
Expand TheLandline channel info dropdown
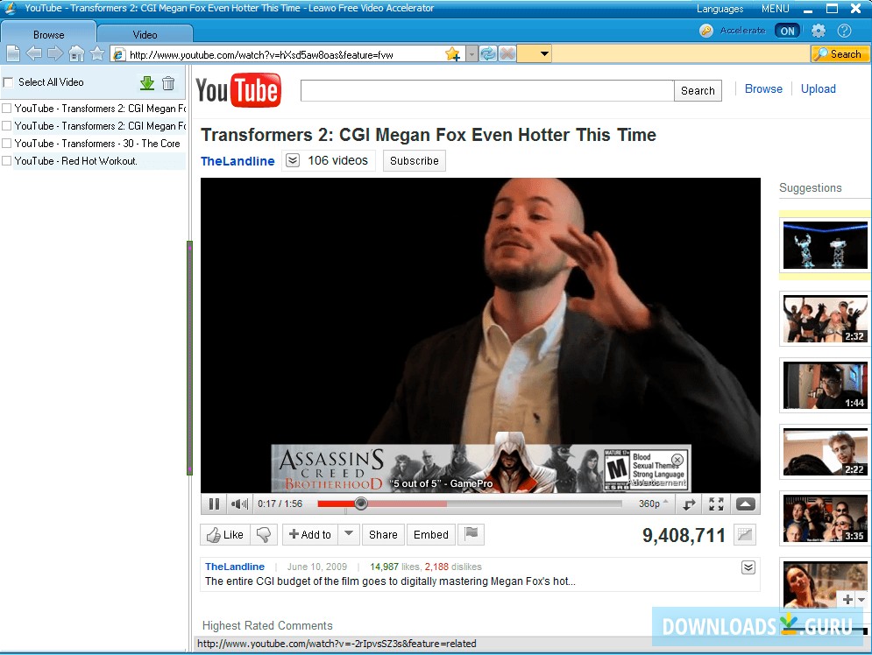coord(293,160)
